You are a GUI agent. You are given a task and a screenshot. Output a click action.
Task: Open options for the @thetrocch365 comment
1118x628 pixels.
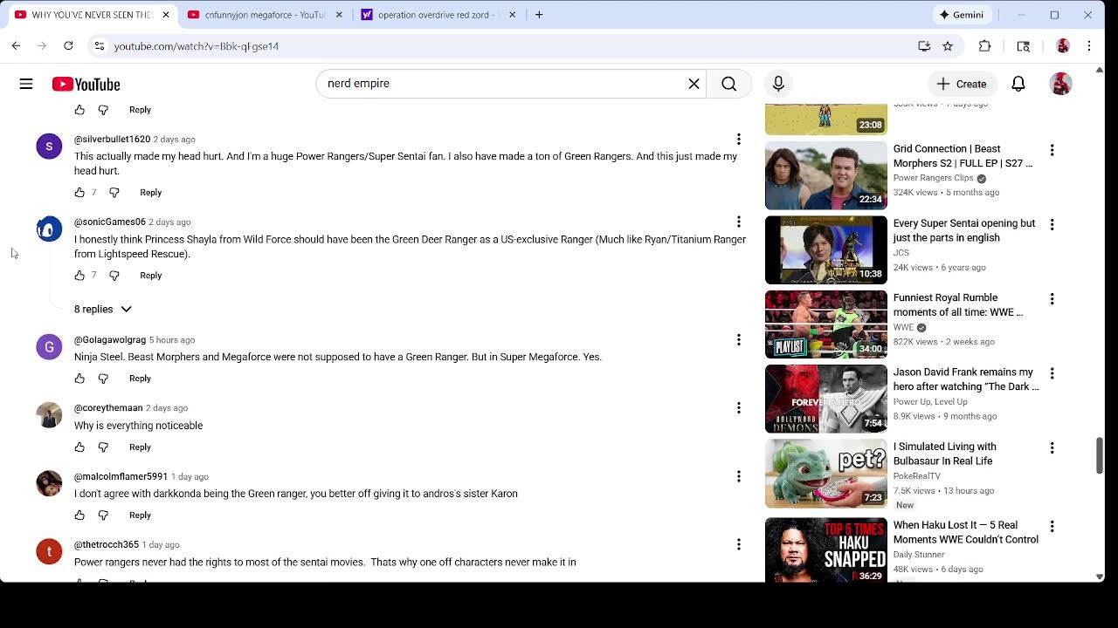[x=739, y=544]
